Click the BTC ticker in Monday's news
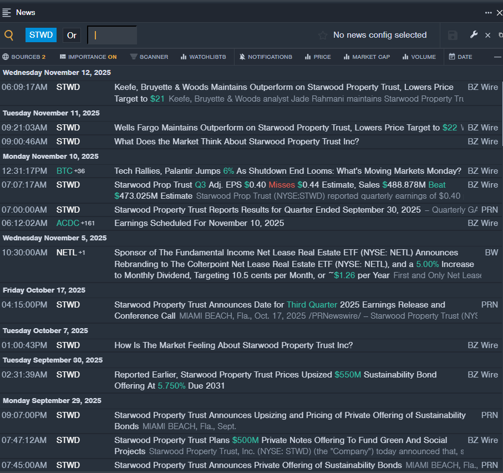This screenshot has height=473, width=503. [x=64, y=171]
